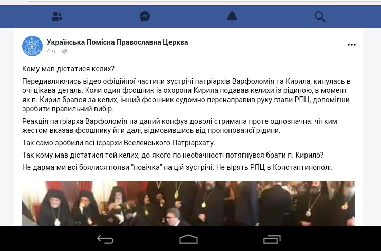Expand the three-dot post options menu
Image resolution: width=381 pixels, height=251 pixels.
pos(352,45)
